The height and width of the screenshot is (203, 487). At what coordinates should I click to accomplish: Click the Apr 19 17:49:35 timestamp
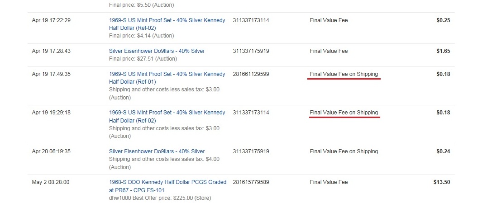point(51,74)
